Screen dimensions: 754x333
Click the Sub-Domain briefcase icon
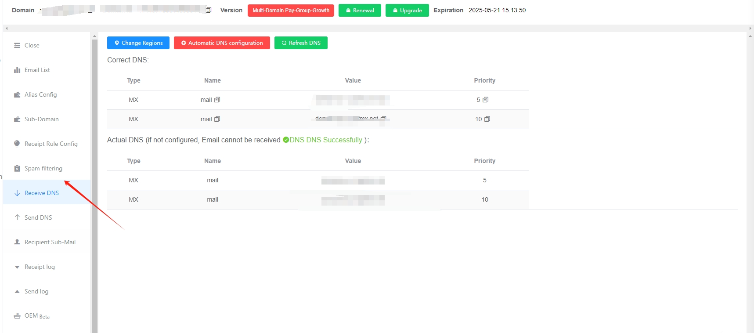[x=17, y=119]
